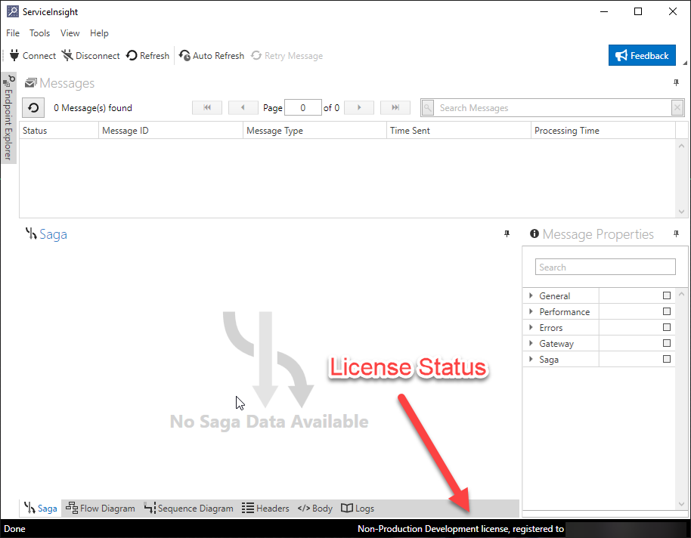Click Refresh in the toolbar
Image resolution: width=691 pixels, height=538 pixels.
pyautogui.click(x=147, y=55)
